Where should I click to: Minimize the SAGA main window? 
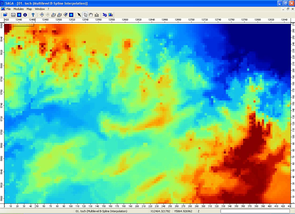click(280, 3)
